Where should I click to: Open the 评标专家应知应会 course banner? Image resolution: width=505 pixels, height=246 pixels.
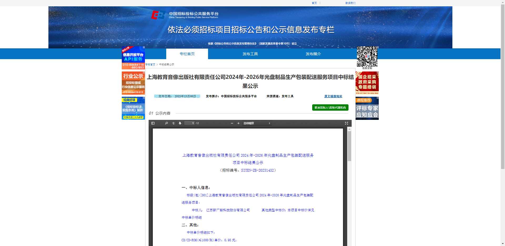click(367, 108)
